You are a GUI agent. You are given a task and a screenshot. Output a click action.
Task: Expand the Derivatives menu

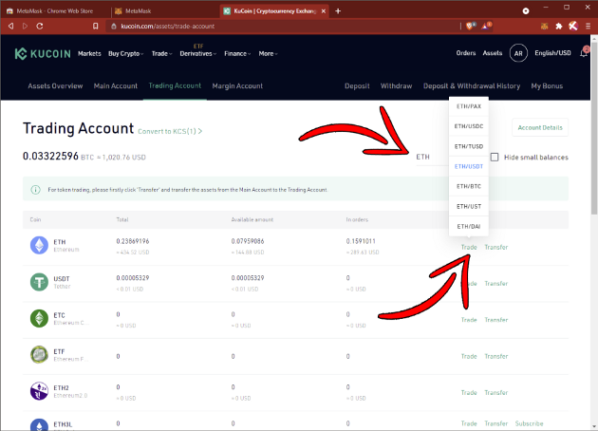198,54
